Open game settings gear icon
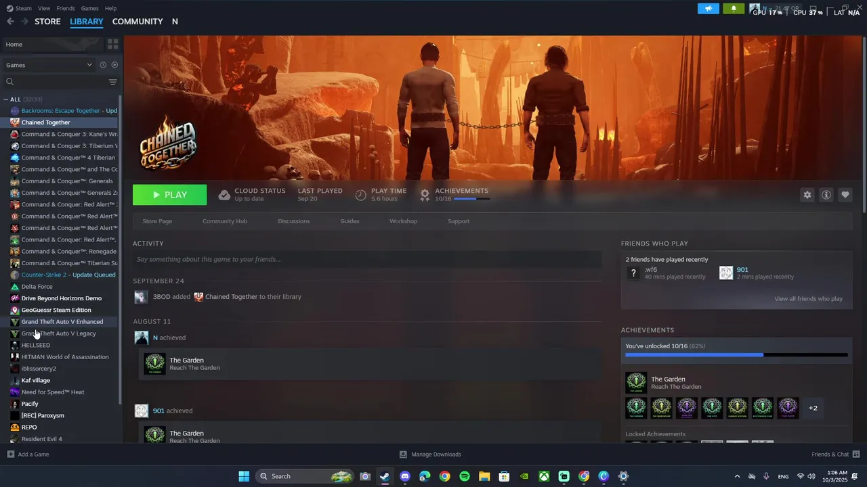The image size is (867, 487). 807,195
